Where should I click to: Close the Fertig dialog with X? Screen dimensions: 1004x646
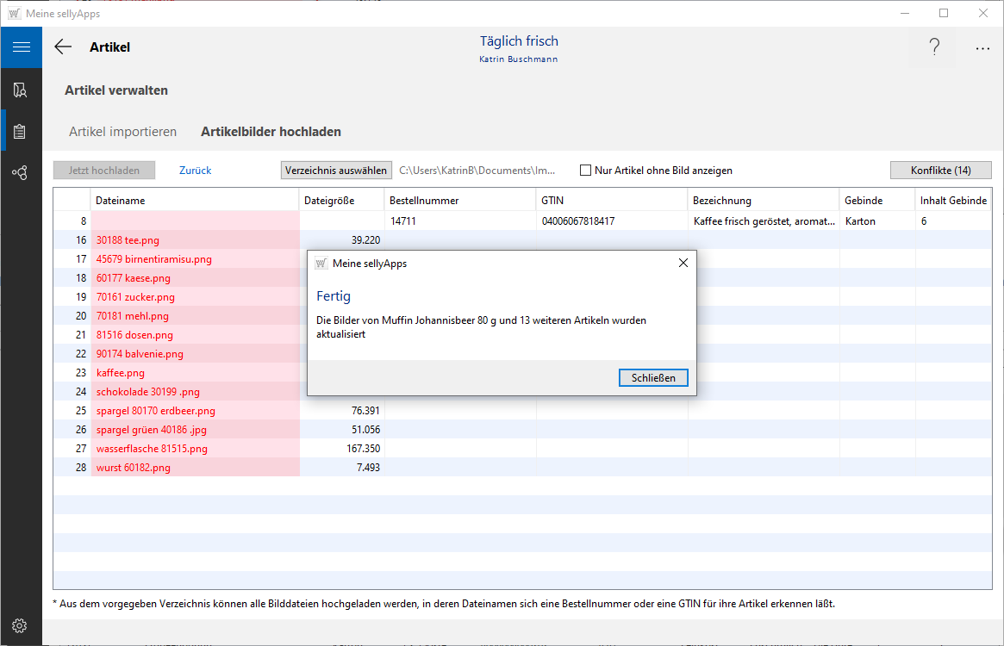pyautogui.click(x=683, y=263)
